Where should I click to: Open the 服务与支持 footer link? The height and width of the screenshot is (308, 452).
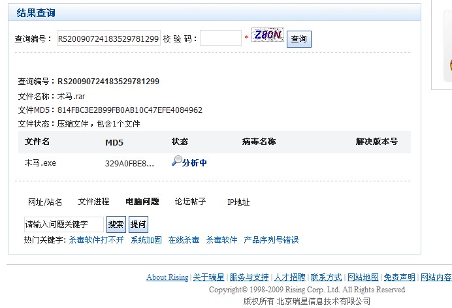coord(249,277)
